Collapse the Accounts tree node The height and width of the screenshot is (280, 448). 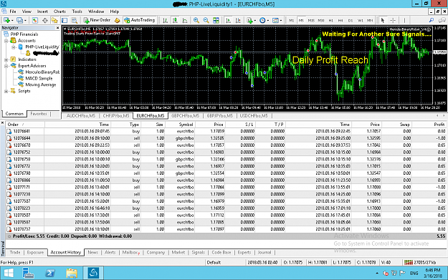[6, 41]
